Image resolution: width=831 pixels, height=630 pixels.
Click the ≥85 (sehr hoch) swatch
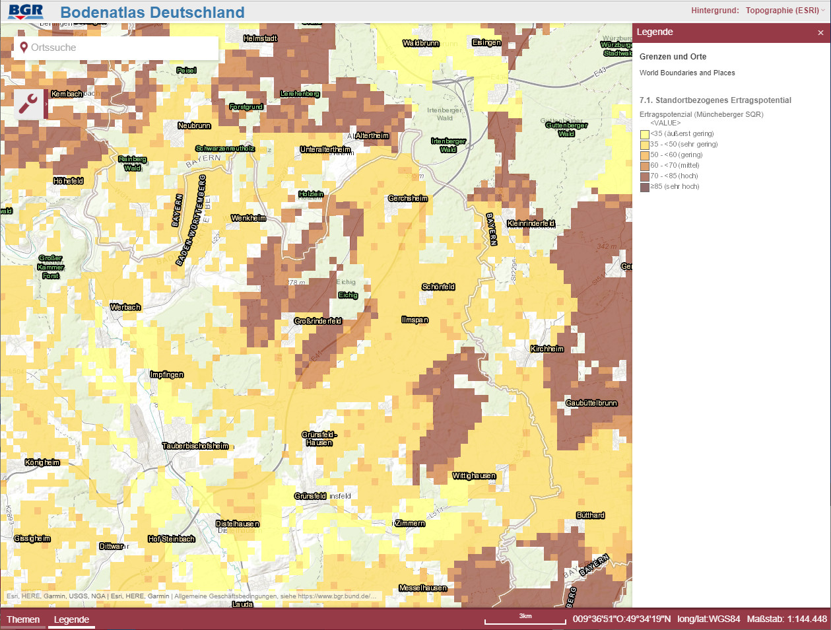645,187
